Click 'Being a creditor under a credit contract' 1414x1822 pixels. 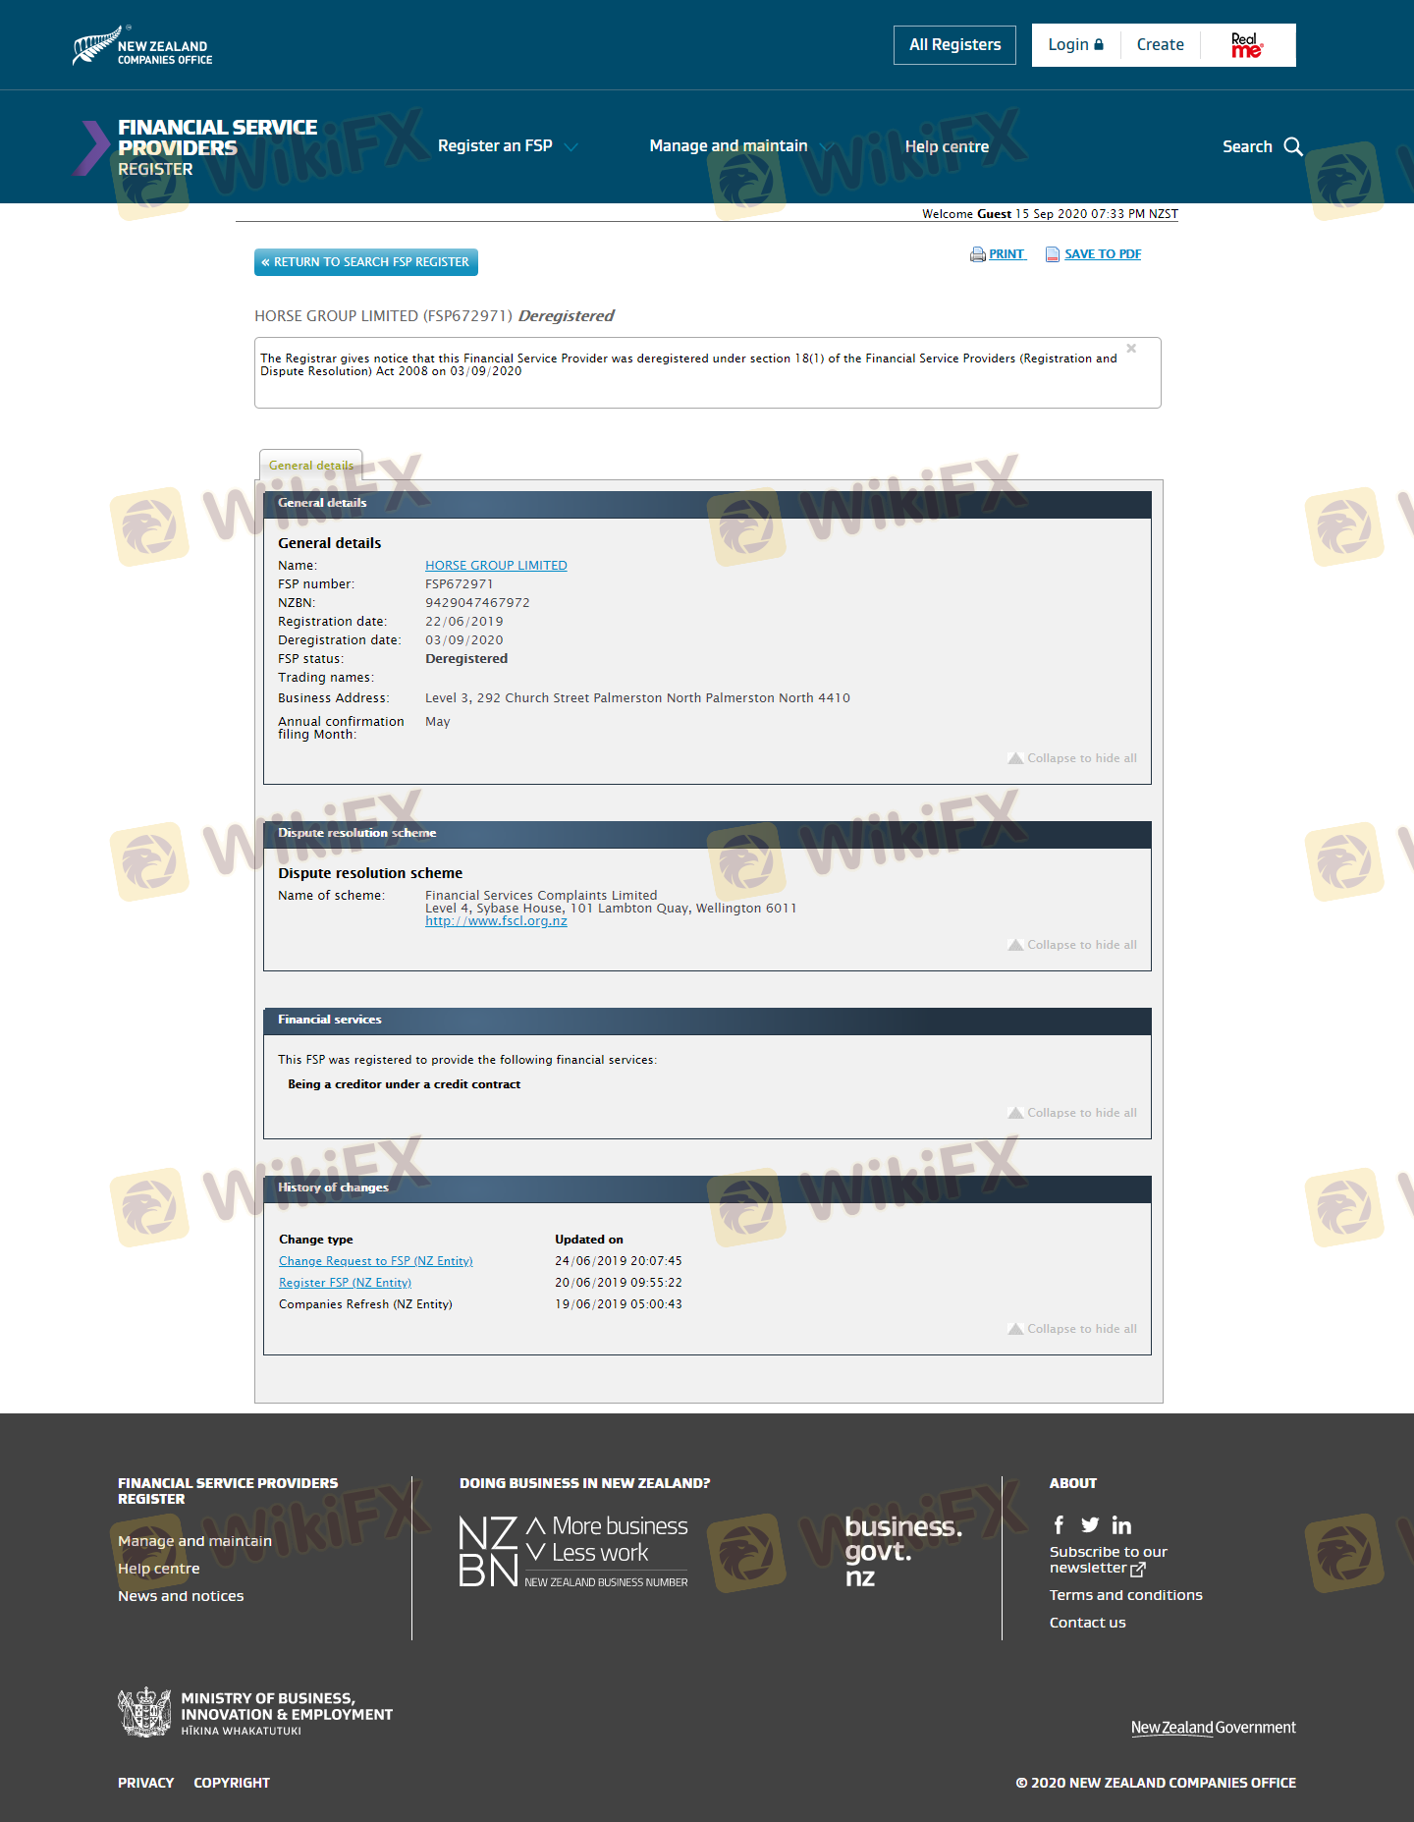point(404,1084)
